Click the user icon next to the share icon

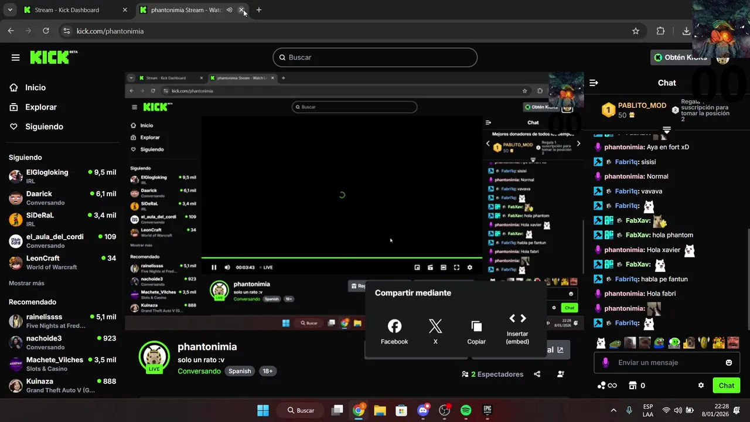coord(561,374)
